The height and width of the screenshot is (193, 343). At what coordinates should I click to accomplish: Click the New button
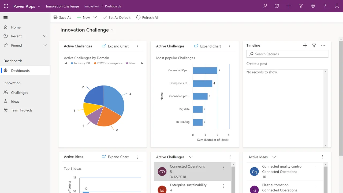click(x=83, y=17)
